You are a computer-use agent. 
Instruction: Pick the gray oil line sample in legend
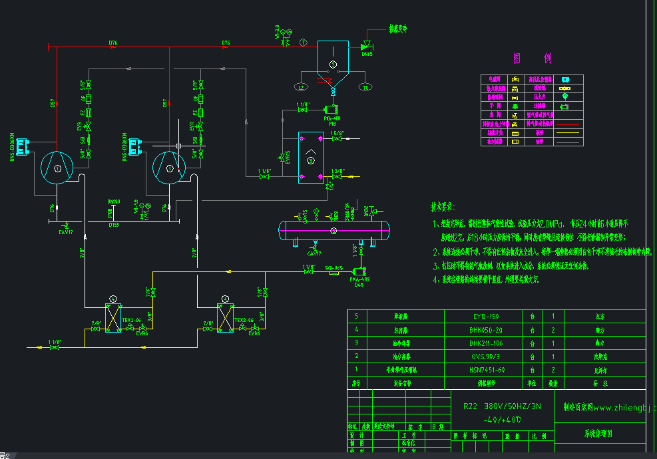(567, 142)
